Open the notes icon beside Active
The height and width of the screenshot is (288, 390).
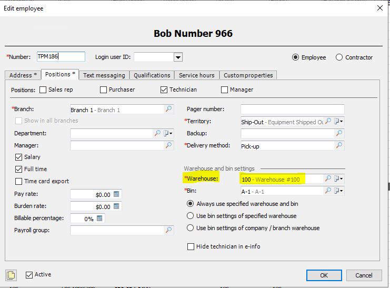[11, 275]
